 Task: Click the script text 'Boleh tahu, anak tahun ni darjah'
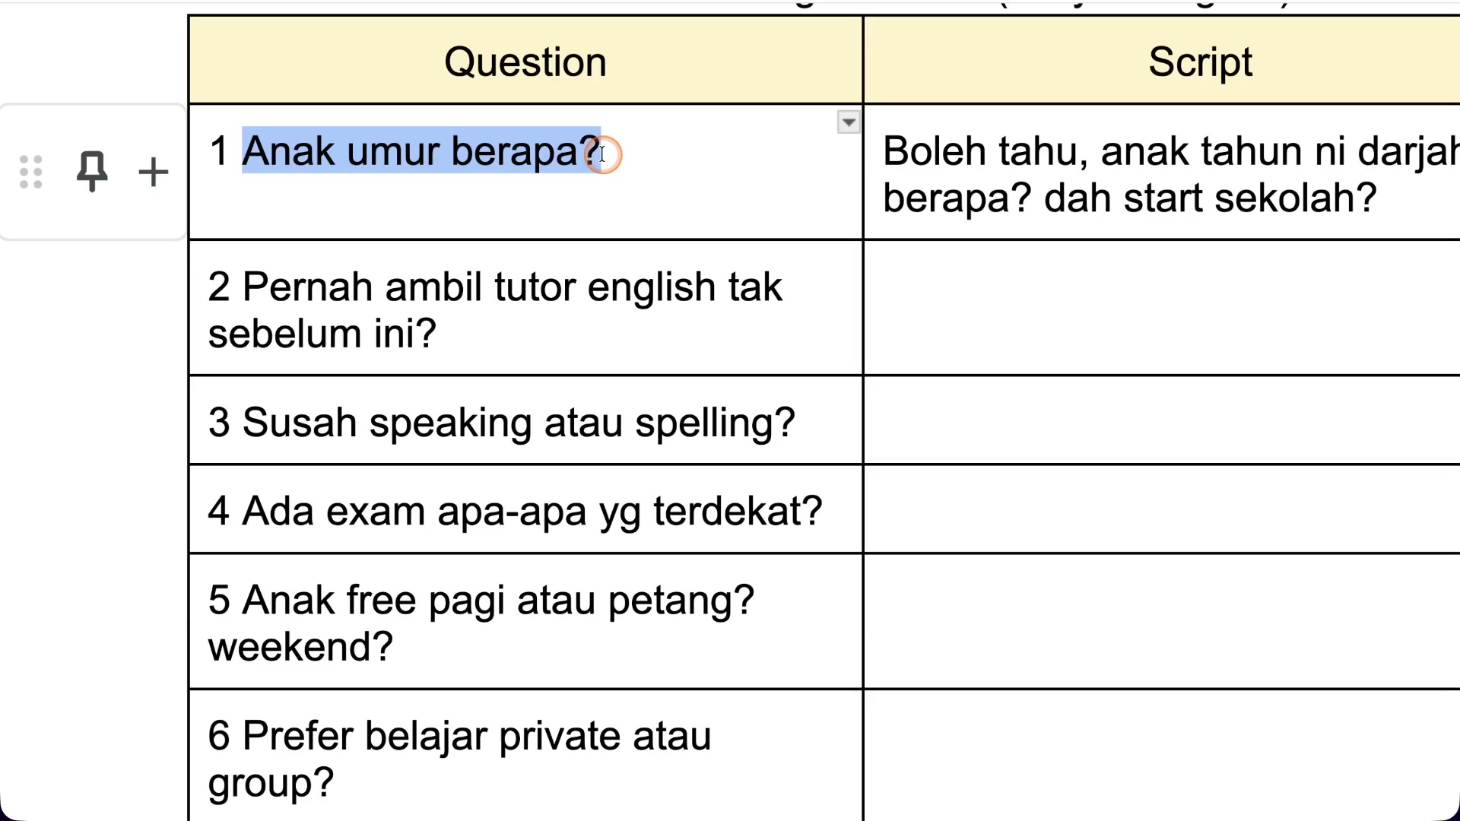pos(1171,151)
